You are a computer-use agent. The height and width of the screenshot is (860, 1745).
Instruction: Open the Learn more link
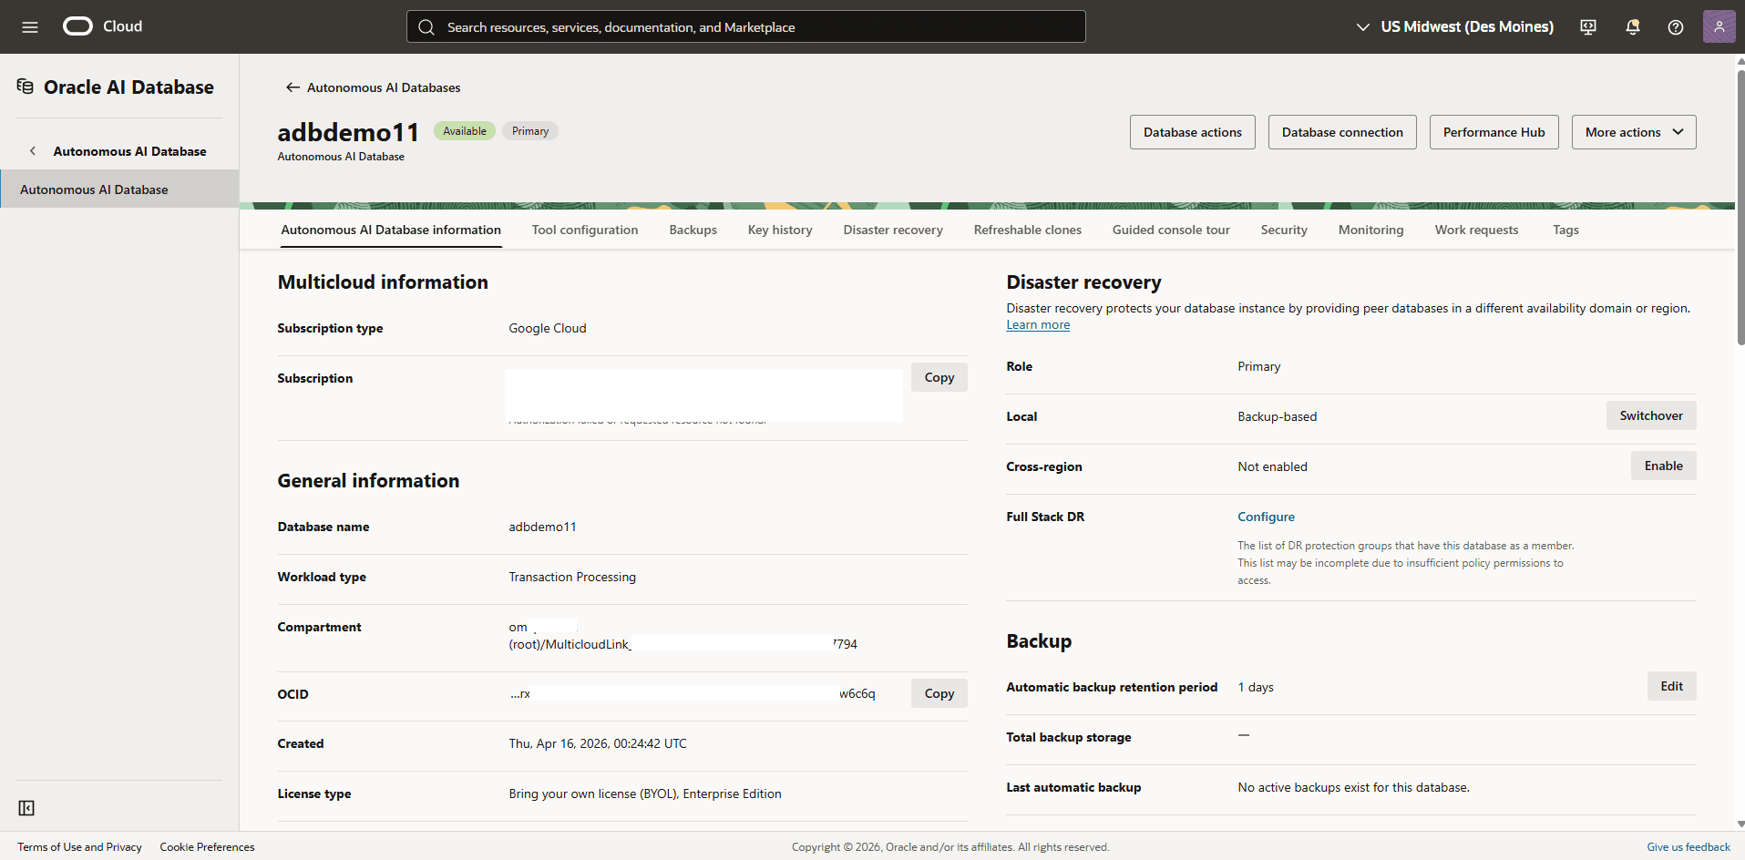point(1038,325)
